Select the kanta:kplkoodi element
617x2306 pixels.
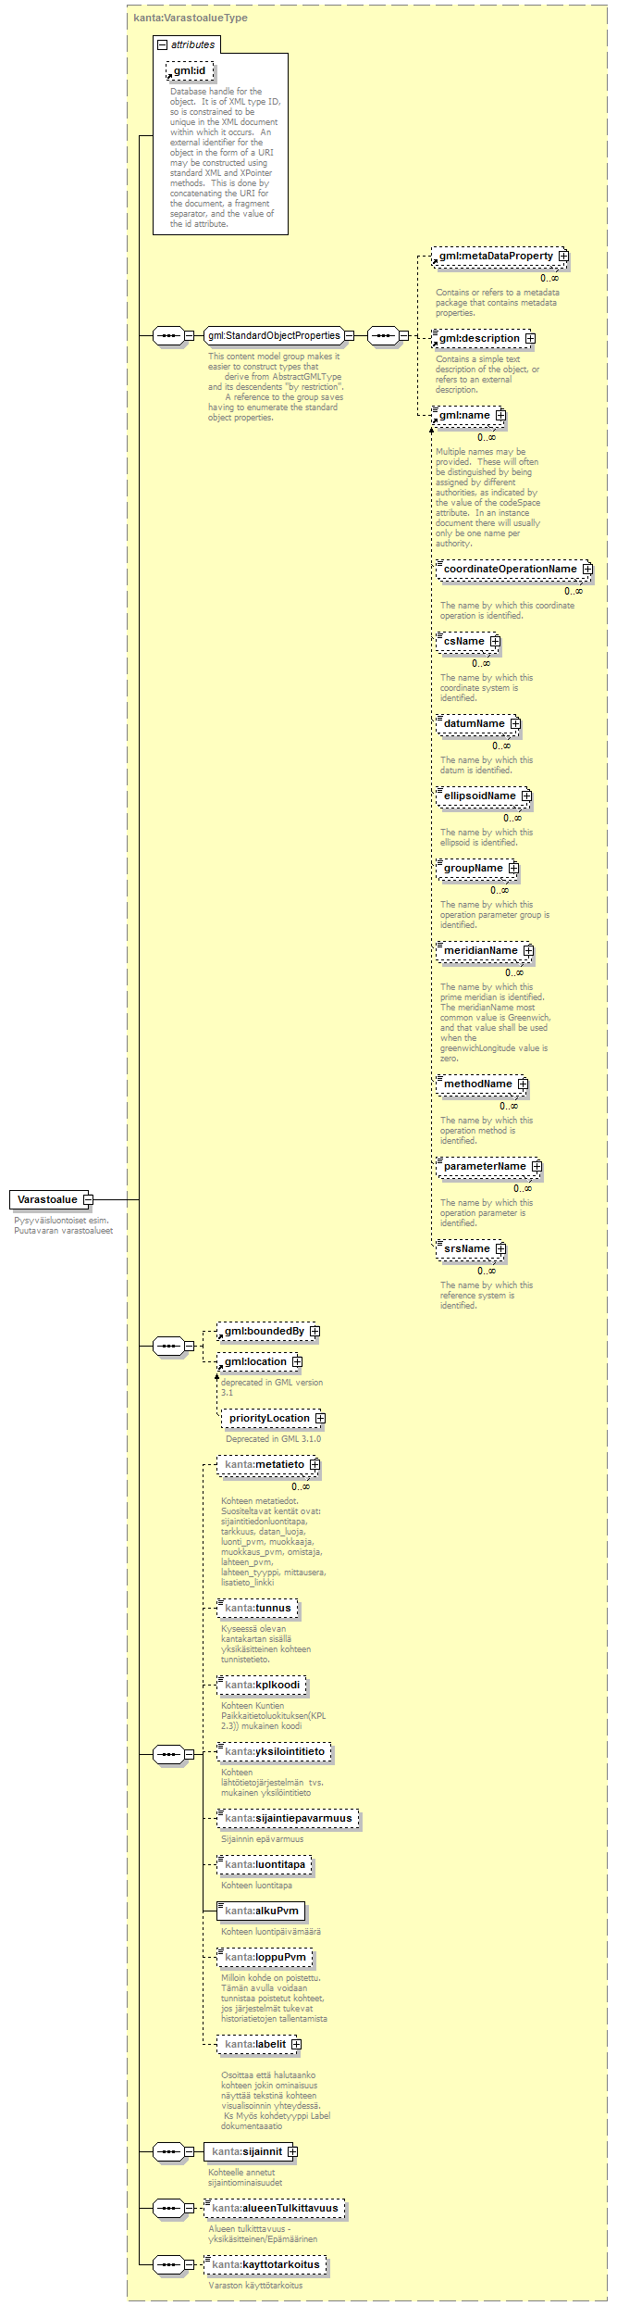(262, 1685)
